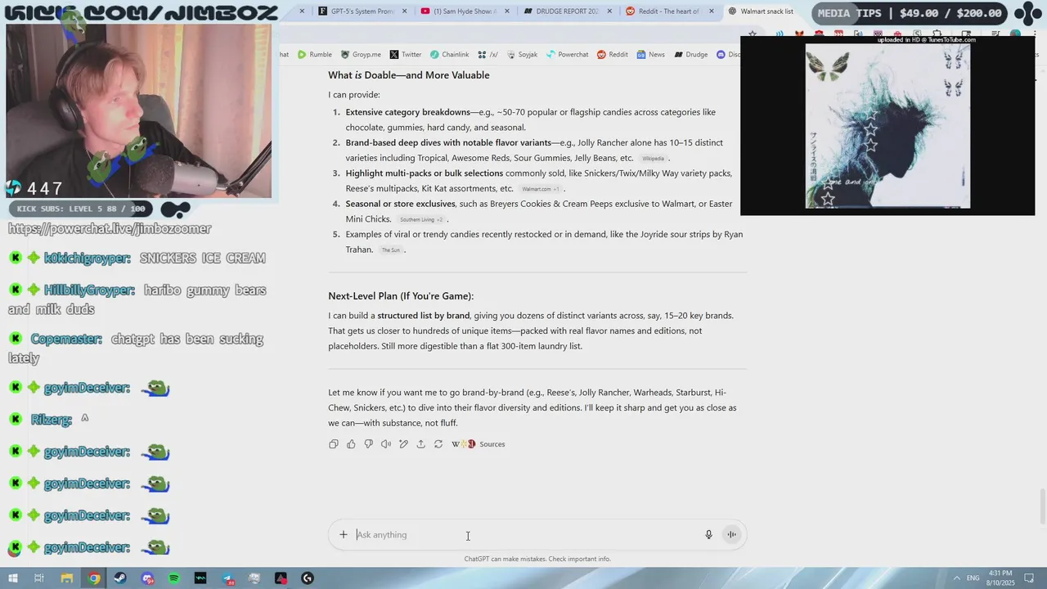Start dictation with the microphone icon

point(709,535)
